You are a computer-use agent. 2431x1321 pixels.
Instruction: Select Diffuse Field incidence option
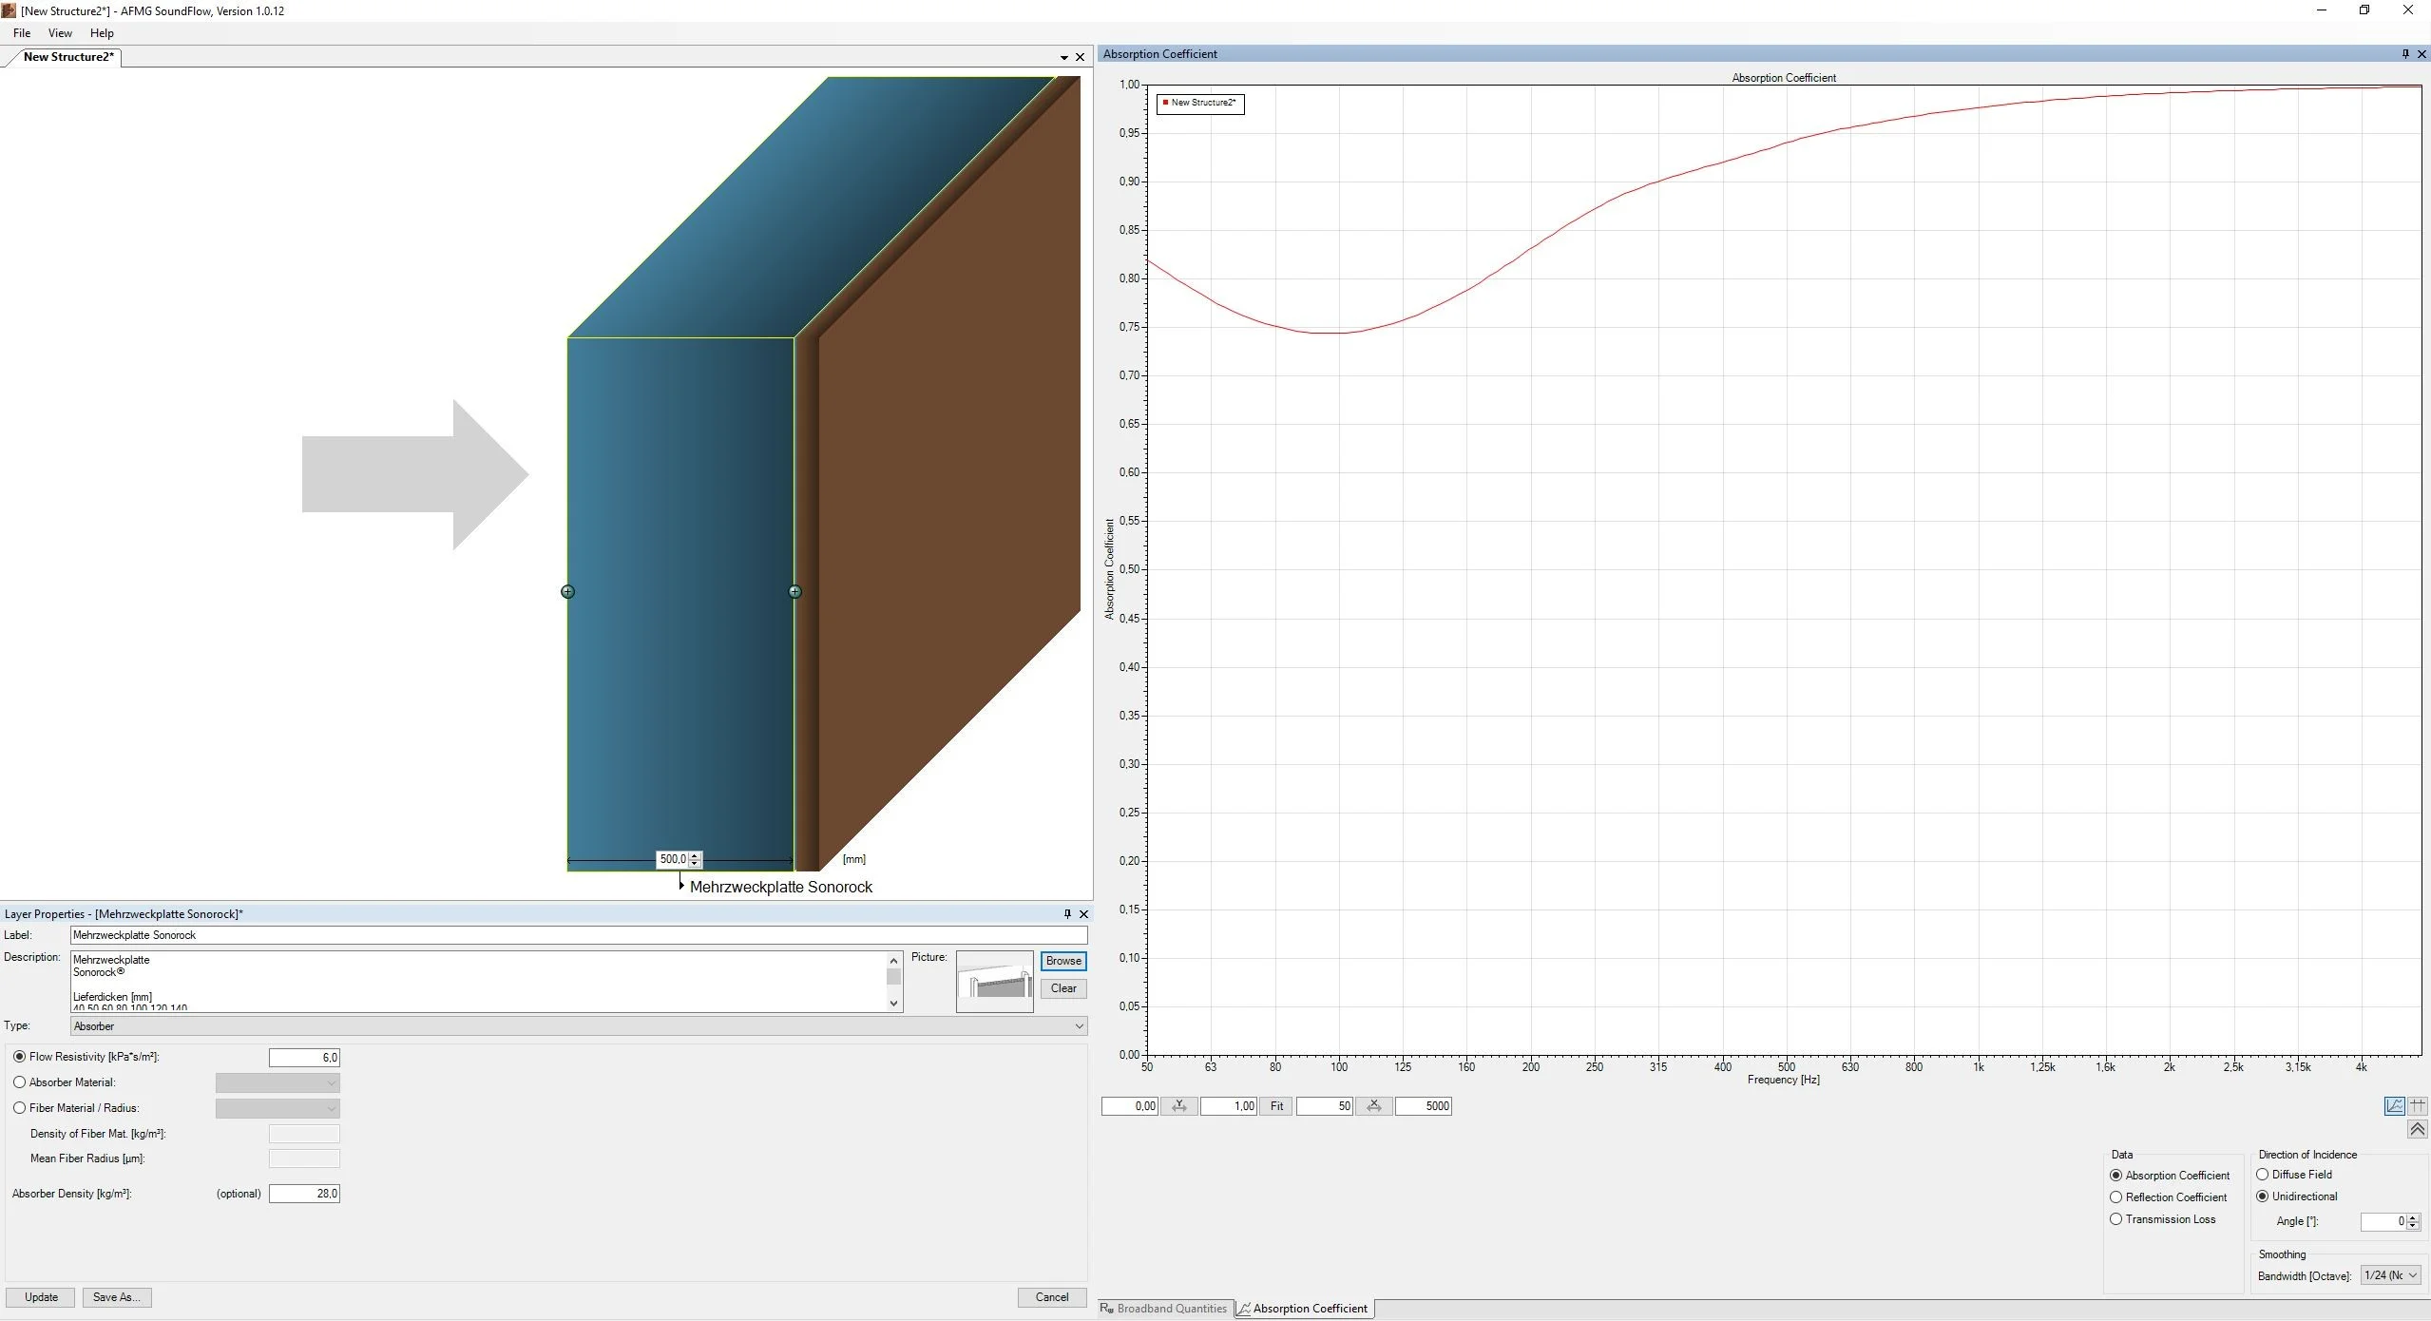(x=2262, y=1175)
